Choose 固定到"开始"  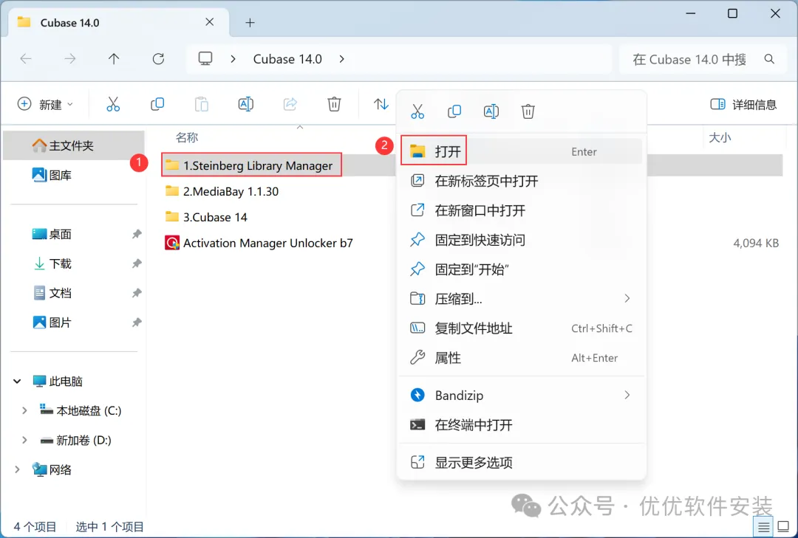(x=521, y=269)
